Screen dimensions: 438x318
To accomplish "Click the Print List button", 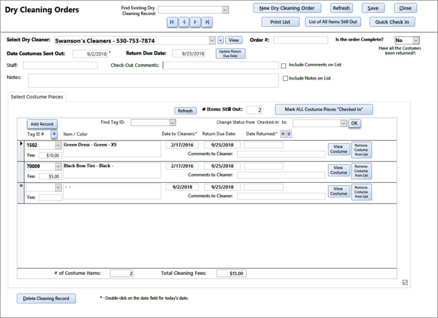I will 280,22.
